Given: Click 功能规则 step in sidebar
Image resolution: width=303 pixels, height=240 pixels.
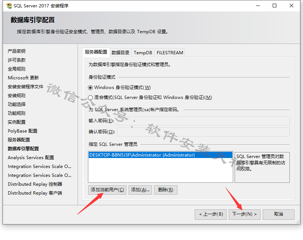Looking at the screenshot, I should [17, 113].
